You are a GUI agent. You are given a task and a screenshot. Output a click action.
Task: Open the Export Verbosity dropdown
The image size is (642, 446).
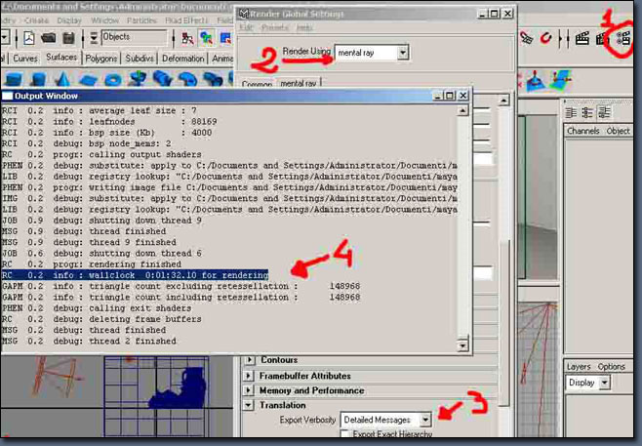tap(425, 420)
